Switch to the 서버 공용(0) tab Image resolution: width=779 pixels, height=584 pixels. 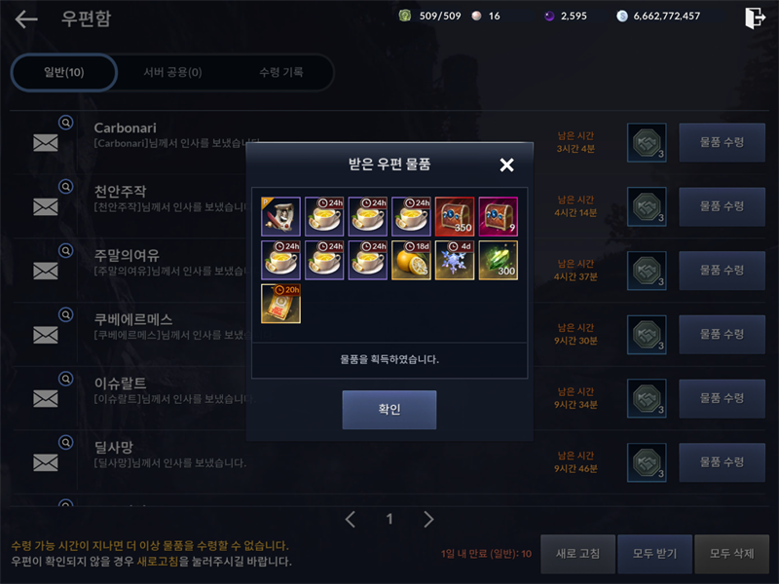(172, 72)
